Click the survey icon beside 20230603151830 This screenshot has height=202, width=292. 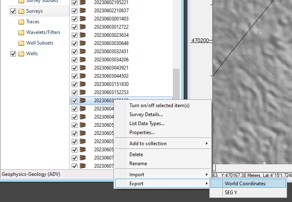click(83, 84)
